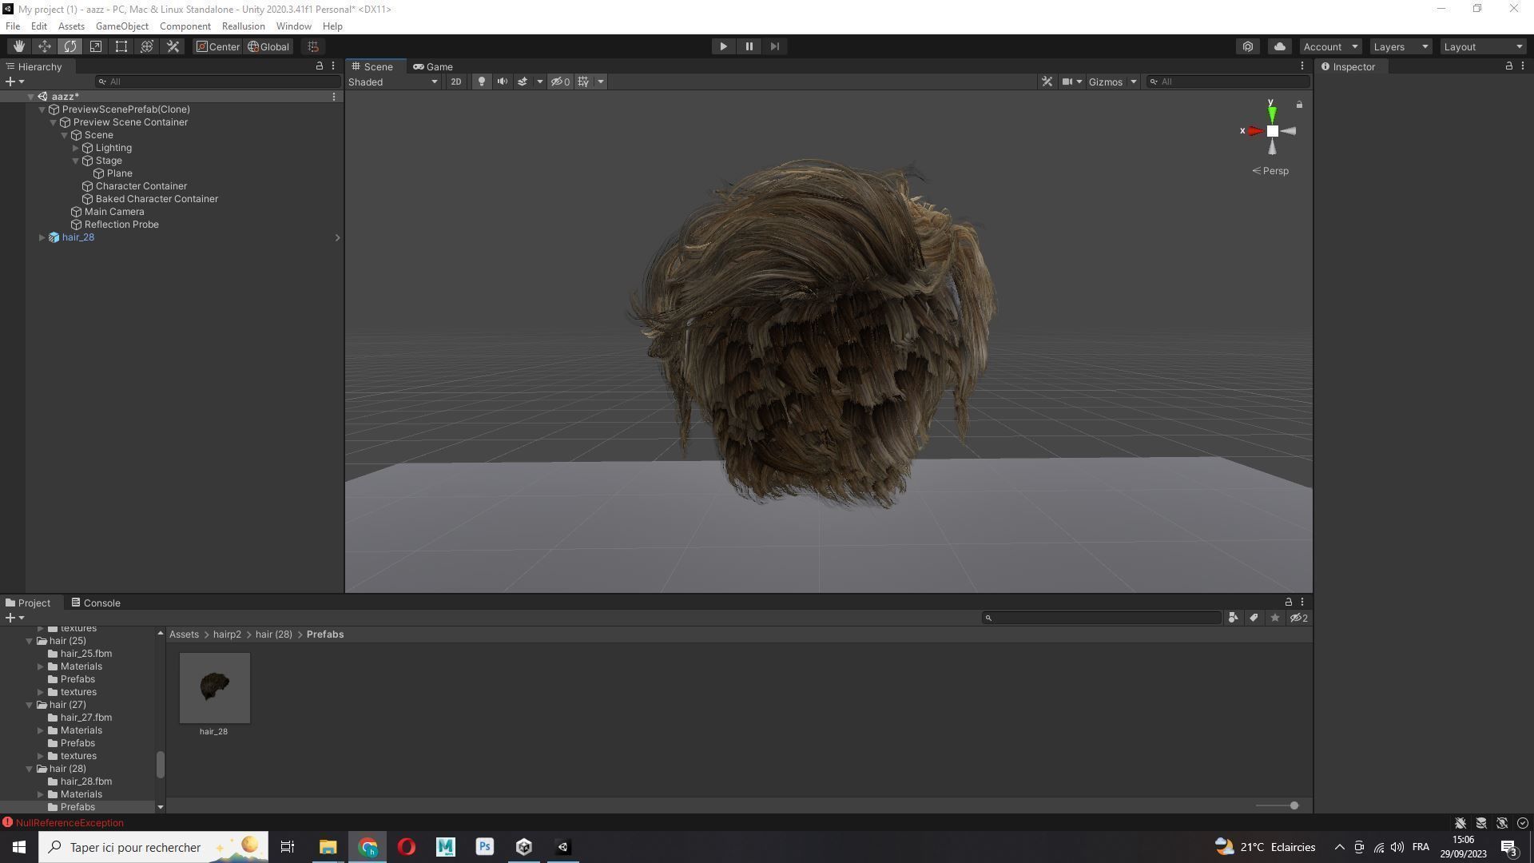The image size is (1534, 863).
Task: Pause the editor playback
Action: pos(749,46)
